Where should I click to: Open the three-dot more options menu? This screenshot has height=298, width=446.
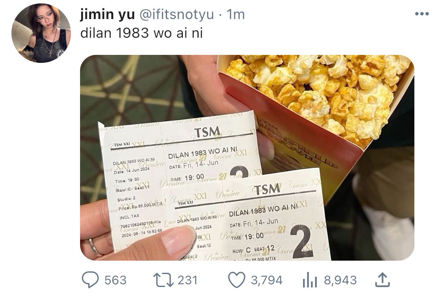click(422, 14)
